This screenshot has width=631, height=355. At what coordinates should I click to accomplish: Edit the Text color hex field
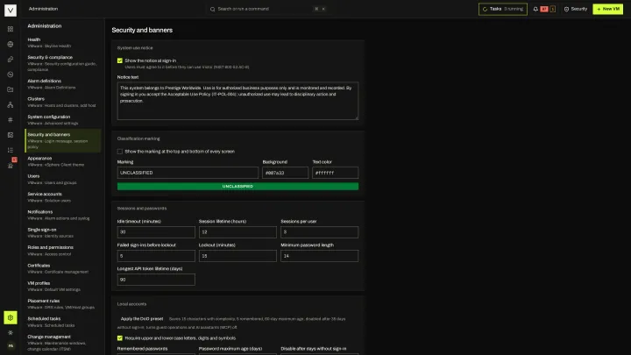click(x=335, y=173)
